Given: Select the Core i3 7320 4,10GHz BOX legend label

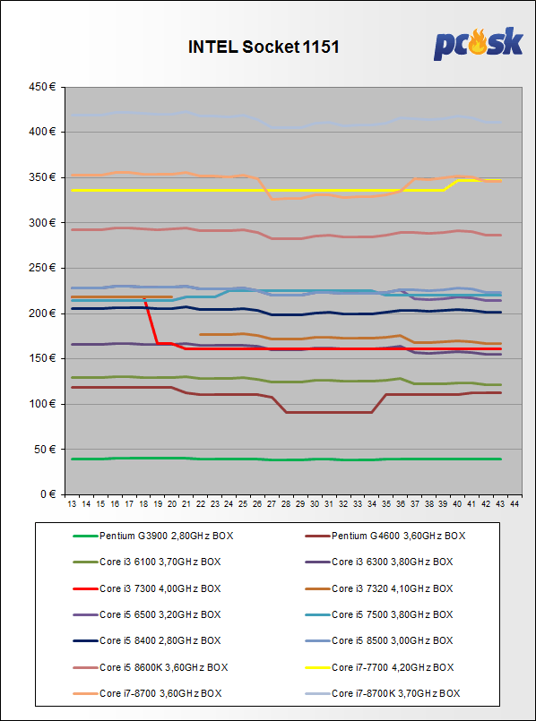Looking at the screenshot, I should point(392,588).
